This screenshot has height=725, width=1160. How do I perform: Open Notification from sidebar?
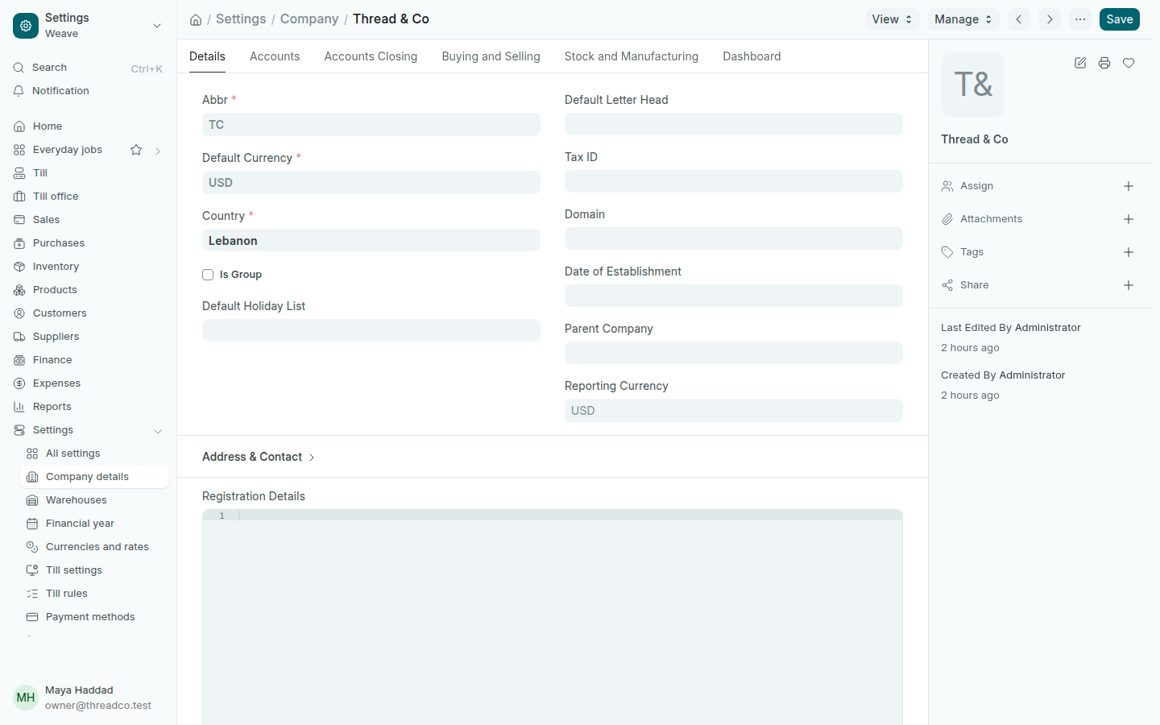[x=89, y=91]
